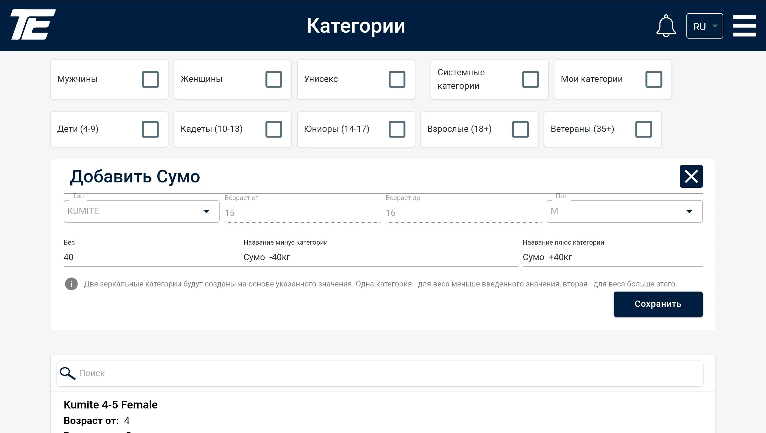Toggle Мои категории checkbox
Image resolution: width=766 pixels, height=433 pixels.
[654, 79]
